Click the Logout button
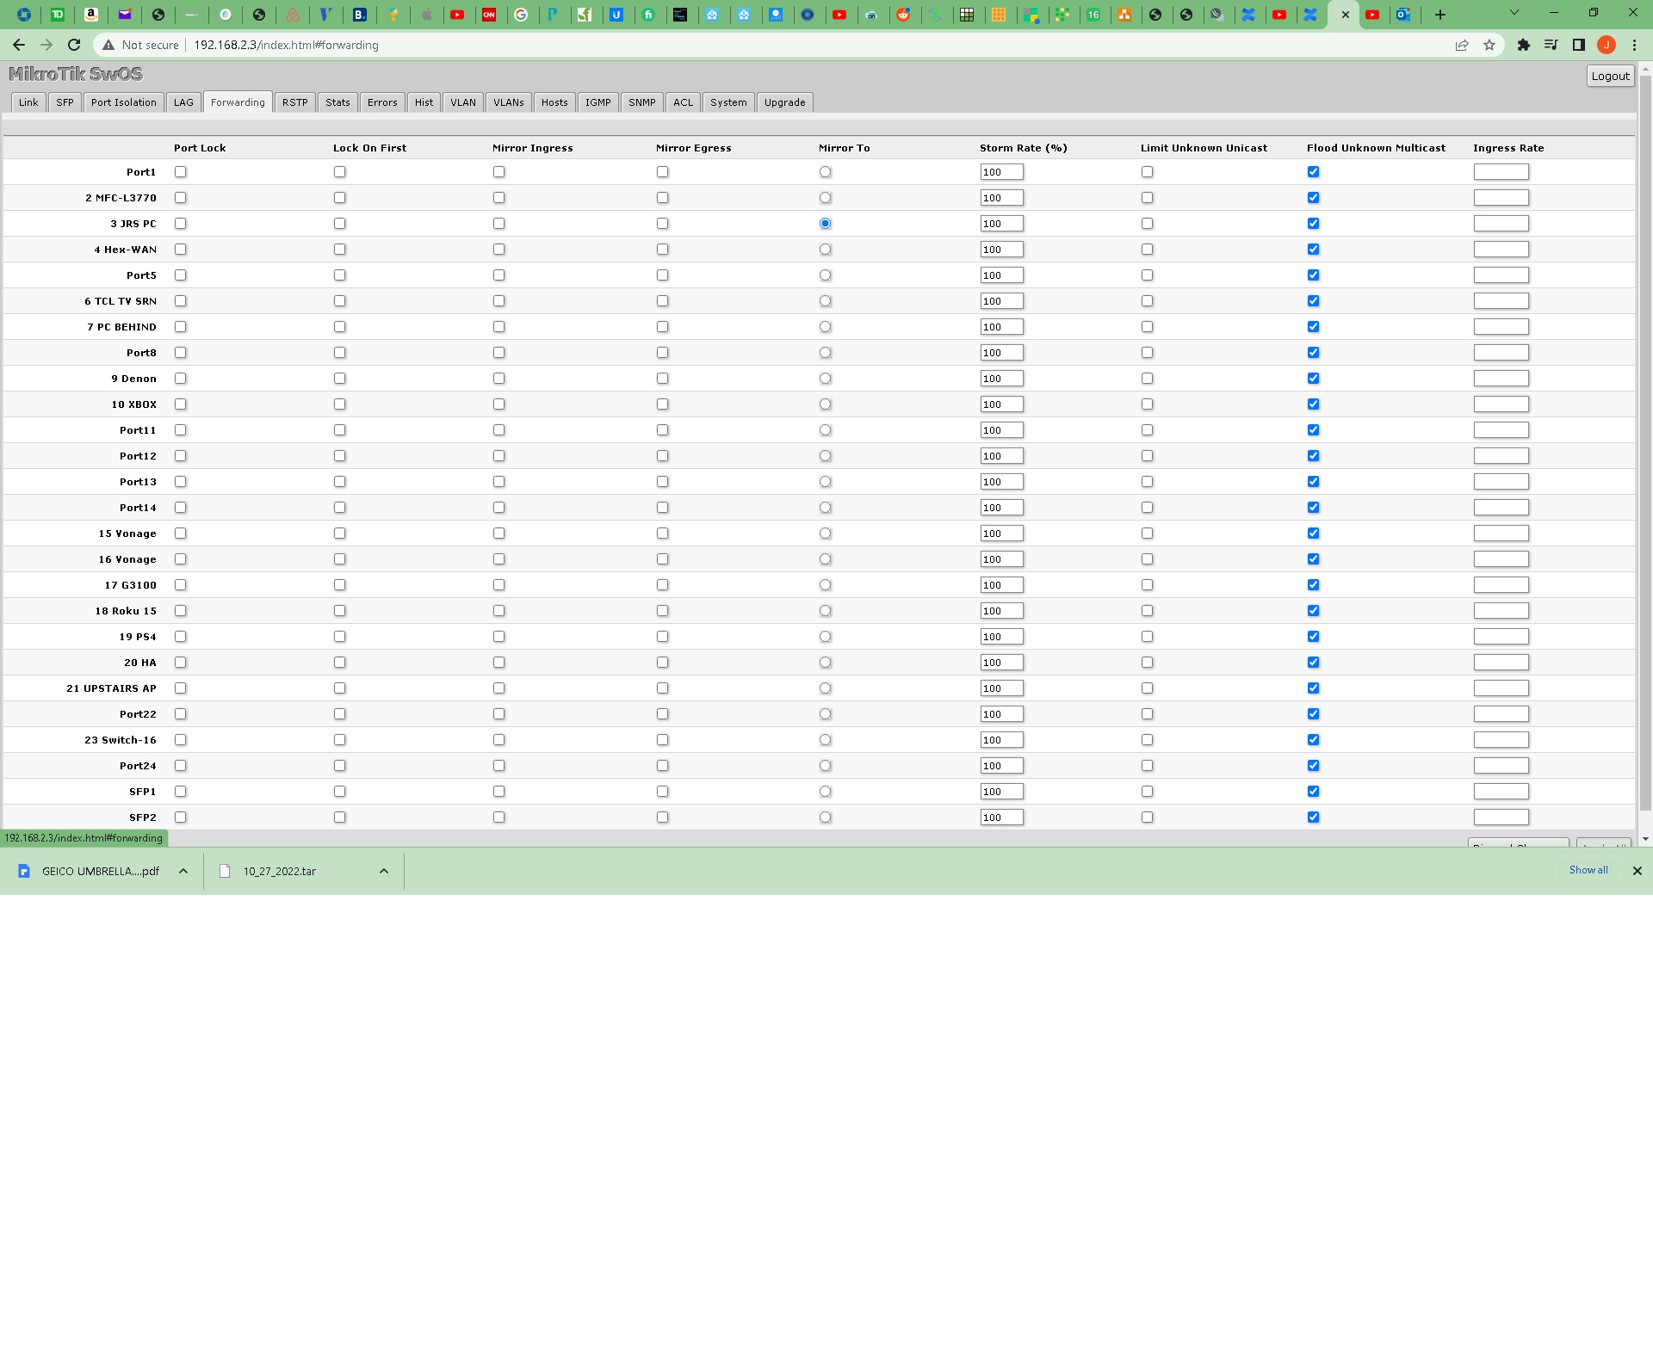This screenshot has height=1351, width=1653. click(x=1609, y=76)
